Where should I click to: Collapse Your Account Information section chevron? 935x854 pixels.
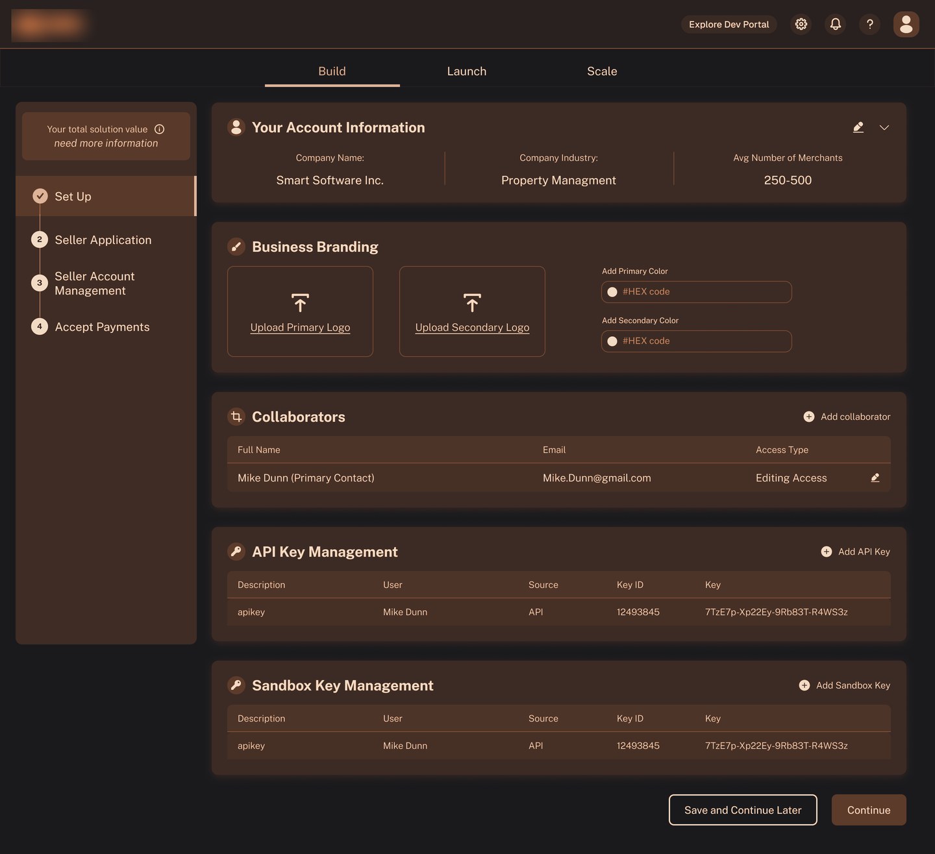884,127
